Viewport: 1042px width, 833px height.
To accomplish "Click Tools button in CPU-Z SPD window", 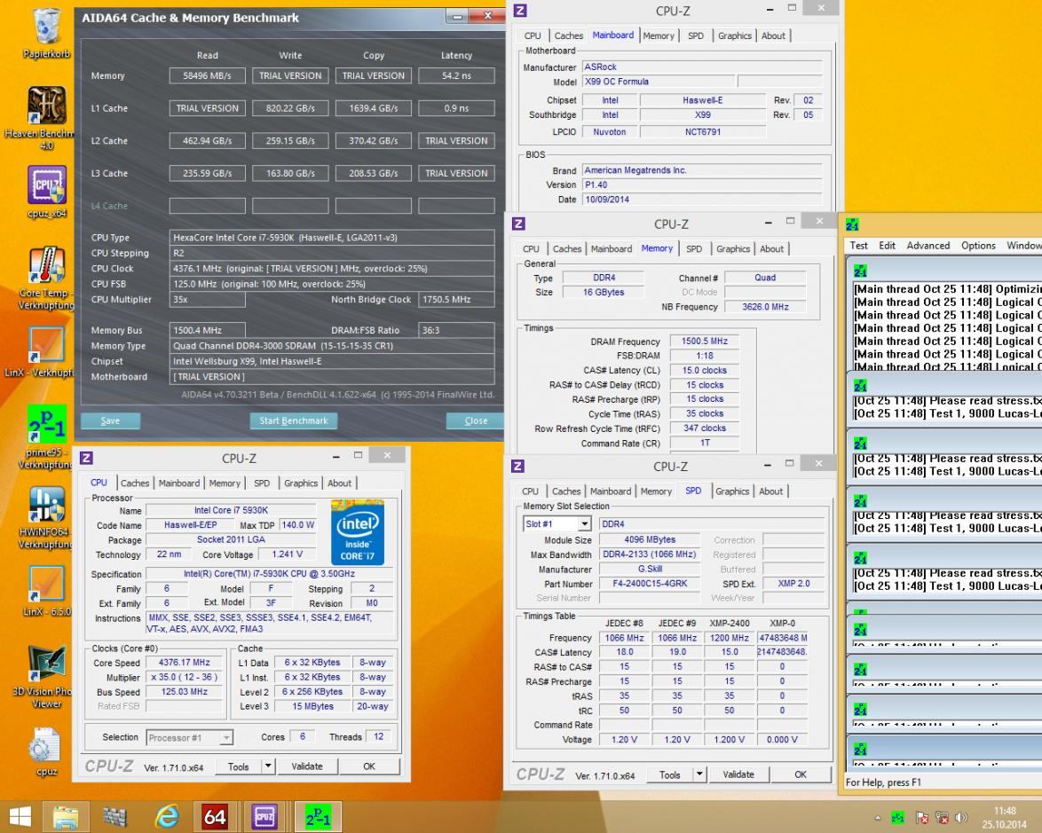I will (x=670, y=774).
